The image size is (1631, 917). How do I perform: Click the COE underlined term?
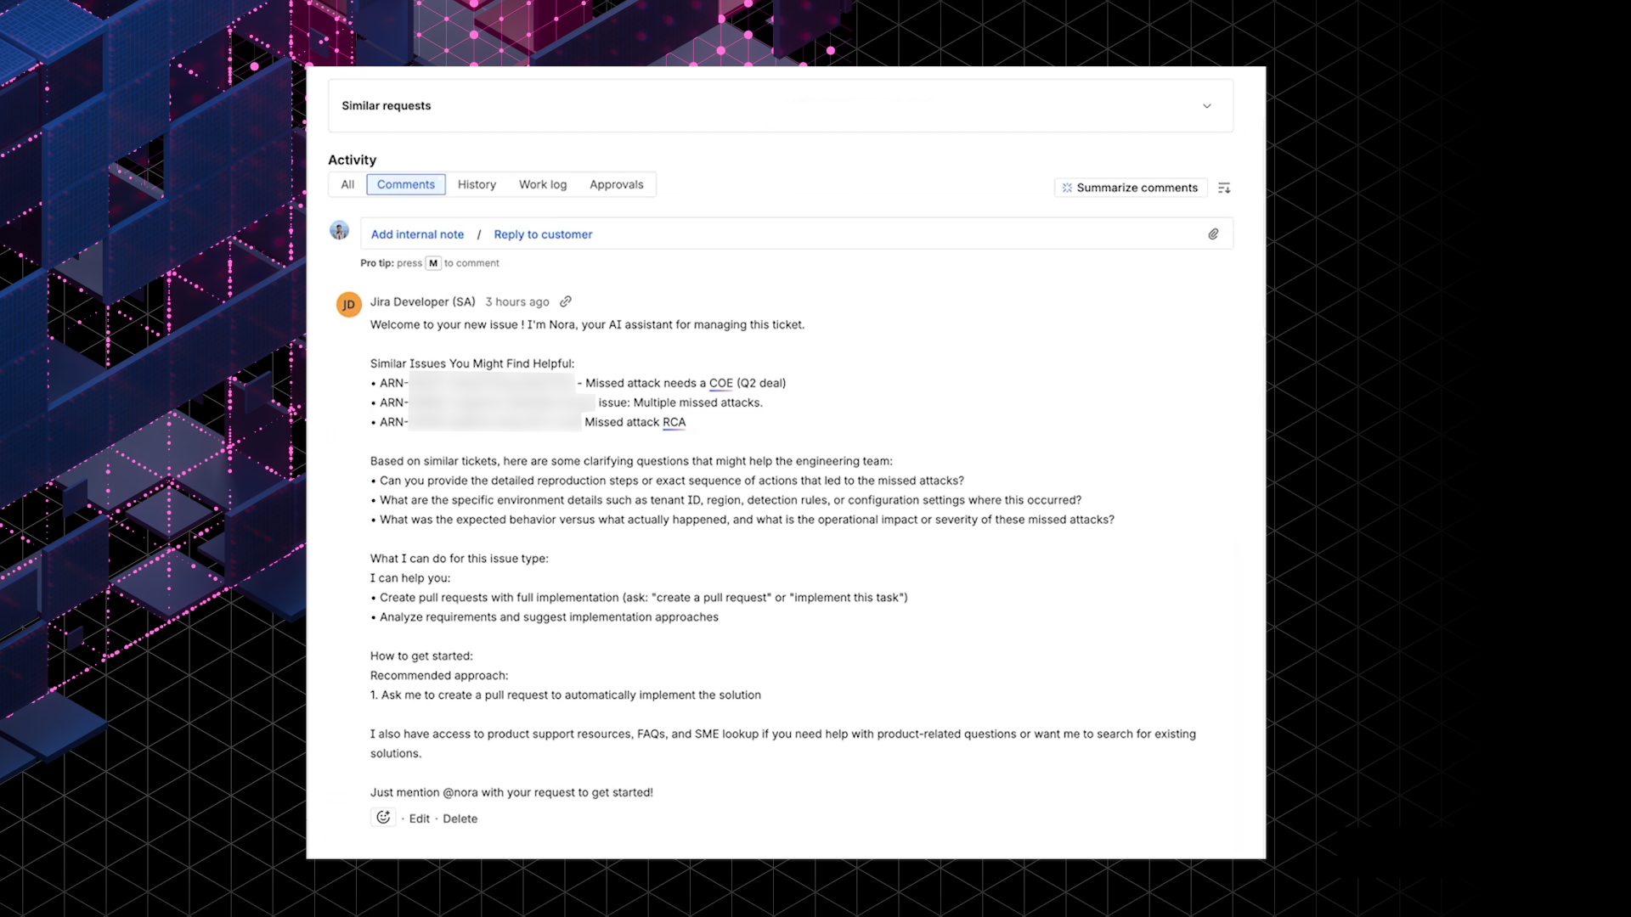[x=720, y=383]
